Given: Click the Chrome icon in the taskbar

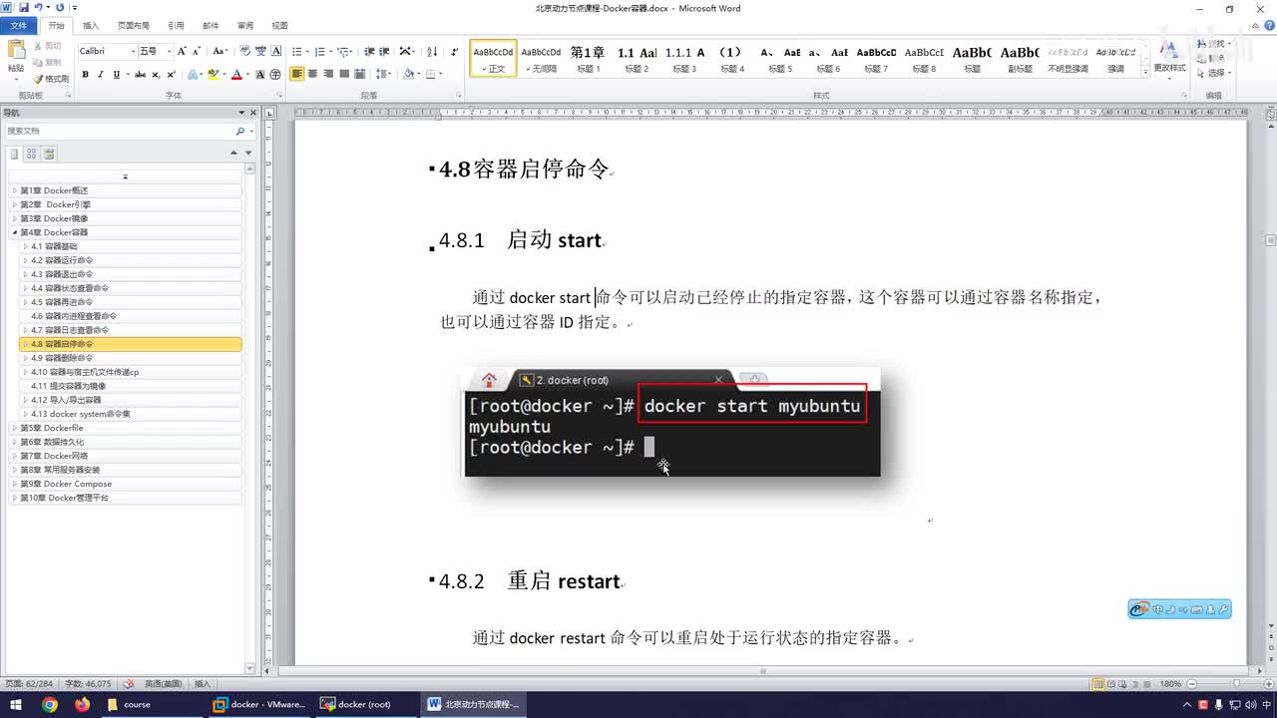Looking at the screenshot, I should pos(50,704).
